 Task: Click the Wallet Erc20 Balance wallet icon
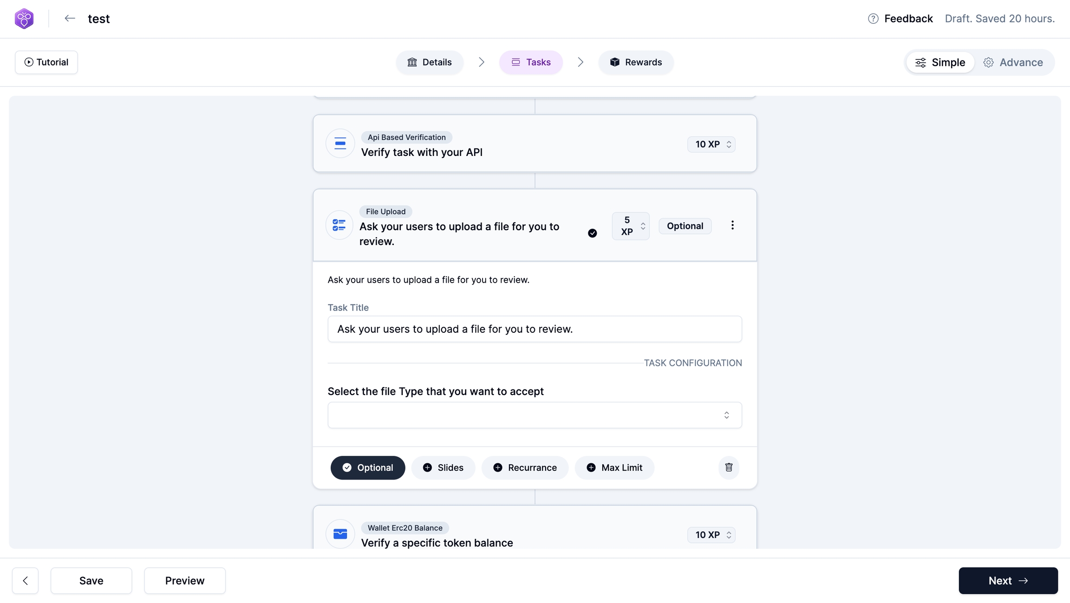click(340, 534)
